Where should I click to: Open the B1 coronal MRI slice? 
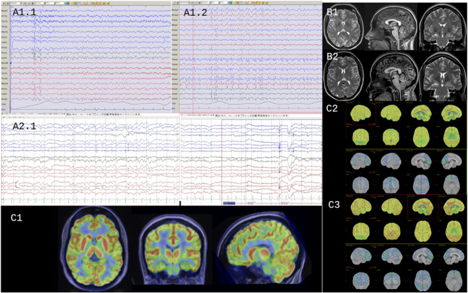443,28
